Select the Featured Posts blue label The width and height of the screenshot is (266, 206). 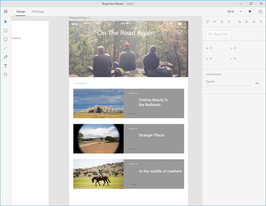click(81, 83)
